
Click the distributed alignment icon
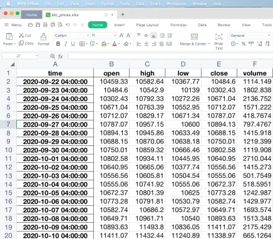(169, 44)
